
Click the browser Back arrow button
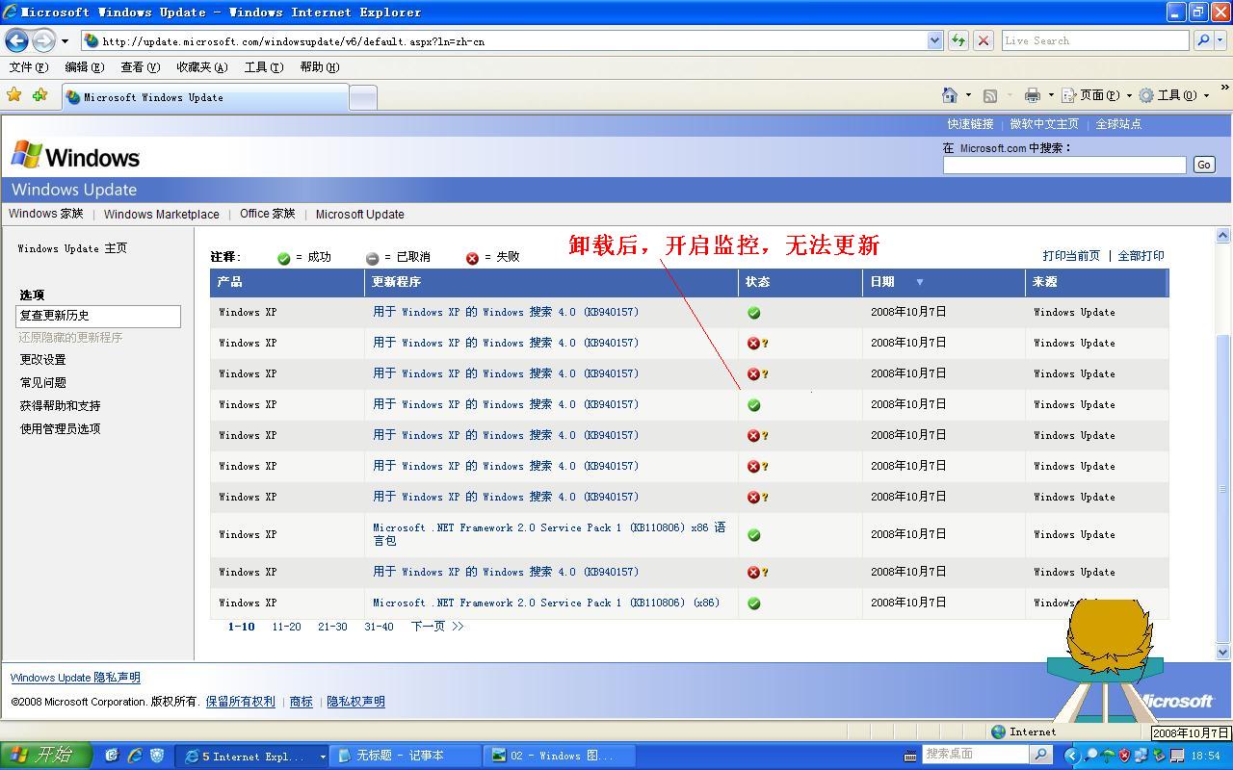click(x=17, y=40)
